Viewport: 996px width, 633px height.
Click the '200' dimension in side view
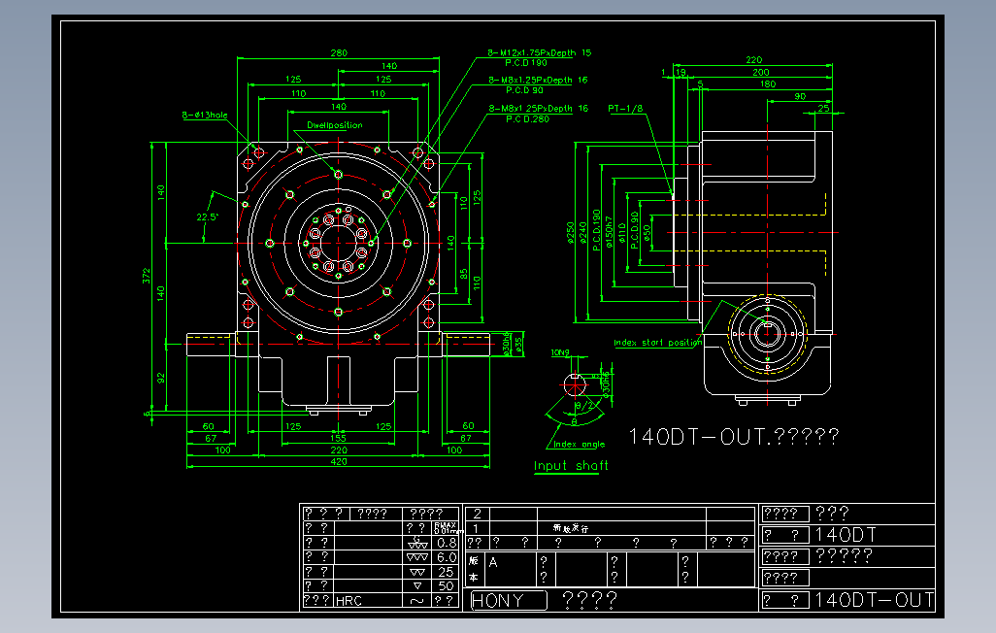(x=761, y=73)
